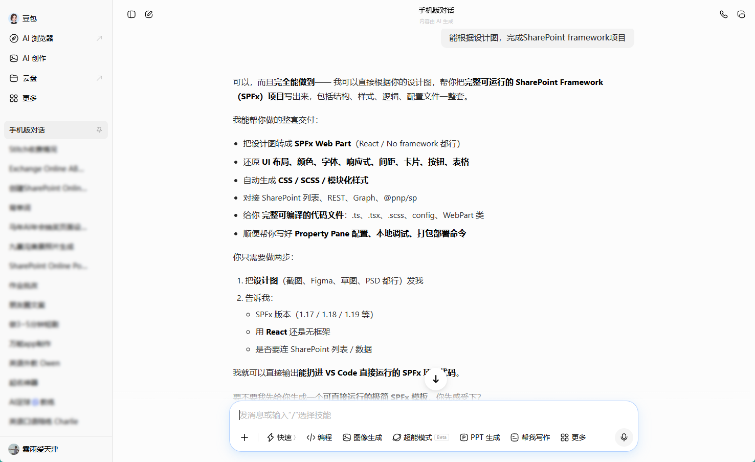Click the bullet about Property Pane 配置
Screen dimensions: 755x462
click(x=354, y=234)
